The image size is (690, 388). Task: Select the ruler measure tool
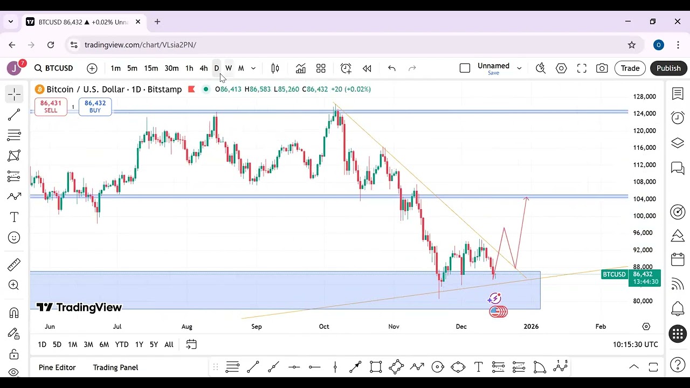(14, 265)
